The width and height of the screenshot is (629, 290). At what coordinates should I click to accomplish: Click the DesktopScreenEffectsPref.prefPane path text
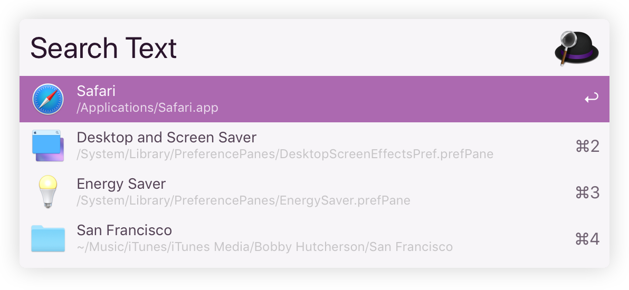point(285,154)
